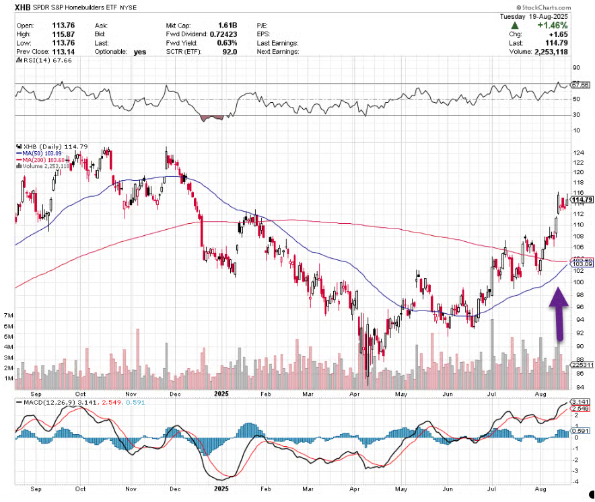
Task: Click the green up-triangle change indicator
Action: tap(514, 26)
